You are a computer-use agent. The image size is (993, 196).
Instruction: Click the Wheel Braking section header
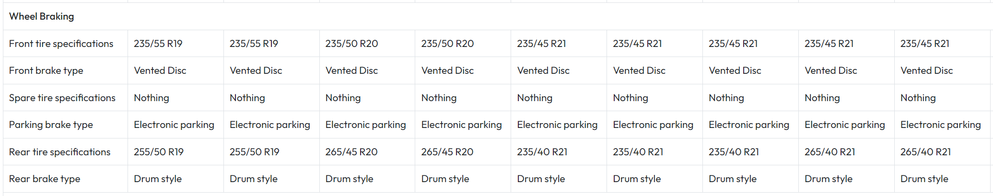(x=42, y=16)
